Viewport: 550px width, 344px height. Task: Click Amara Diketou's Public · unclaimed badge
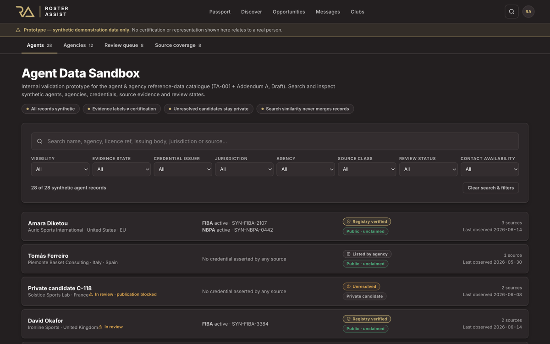365,232
